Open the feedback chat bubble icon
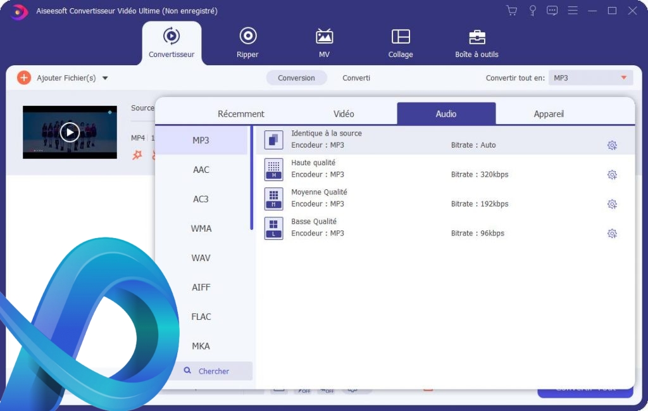The width and height of the screenshot is (648, 411). tap(552, 11)
